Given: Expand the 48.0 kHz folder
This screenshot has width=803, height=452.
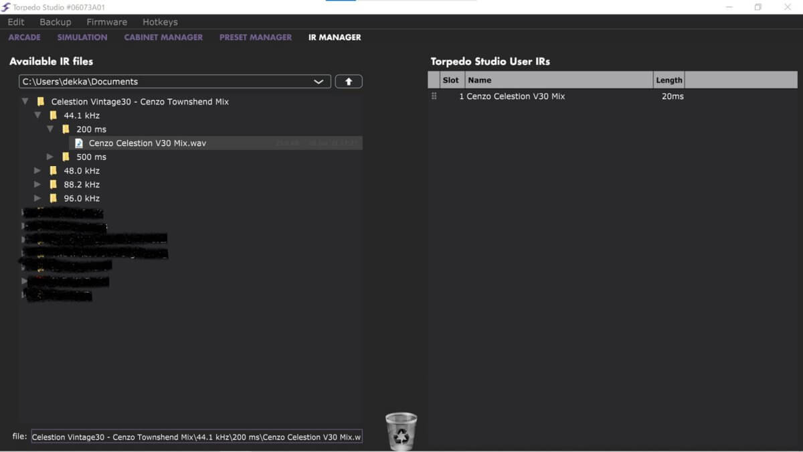Looking at the screenshot, I should pyautogui.click(x=38, y=171).
